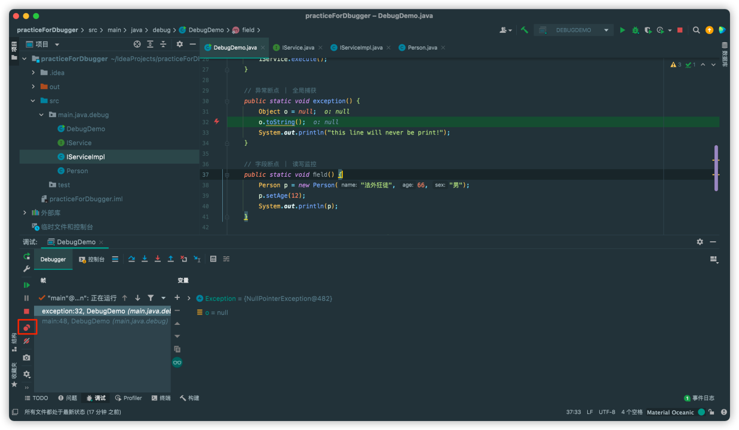Click the Trace Current Stream Chain icon
The width and height of the screenshot is (739, 430).
(226, 259)
